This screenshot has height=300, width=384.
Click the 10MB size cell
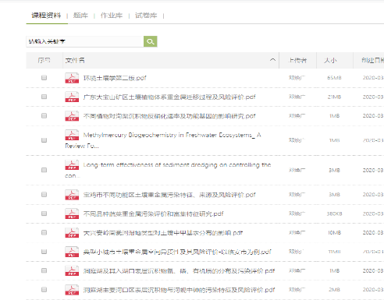pyautogui.click(x=334, y=233)
